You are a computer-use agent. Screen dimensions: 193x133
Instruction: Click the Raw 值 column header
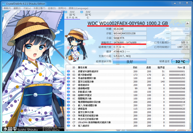pos(176,67)
